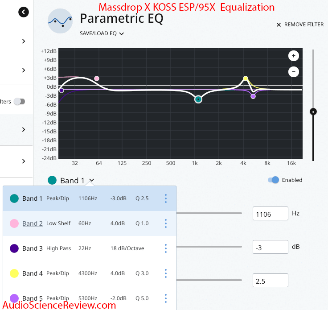Viewport: 328px width, 310px height.
Task: Zoom in the EQ graph with plus button
Action: point(294,56)
